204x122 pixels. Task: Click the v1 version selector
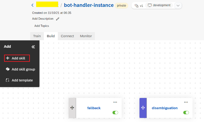[139, 6]
